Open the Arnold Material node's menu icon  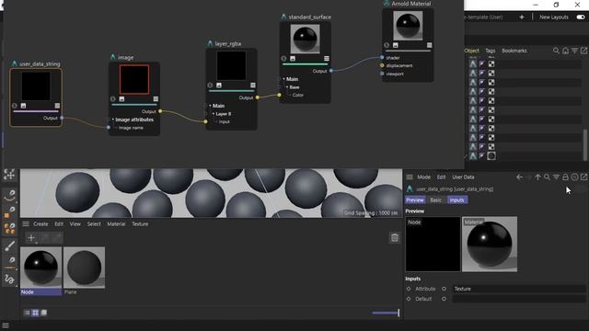430,45
